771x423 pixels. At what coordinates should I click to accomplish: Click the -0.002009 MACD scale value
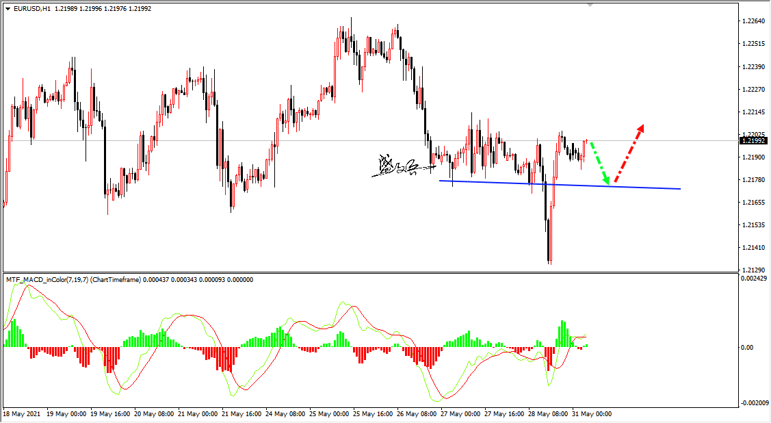click(x=755, y=402)
